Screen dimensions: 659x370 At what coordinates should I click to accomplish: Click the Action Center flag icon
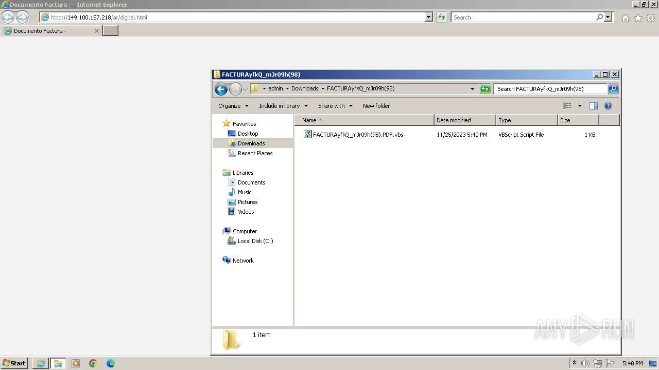click(610, 363)
